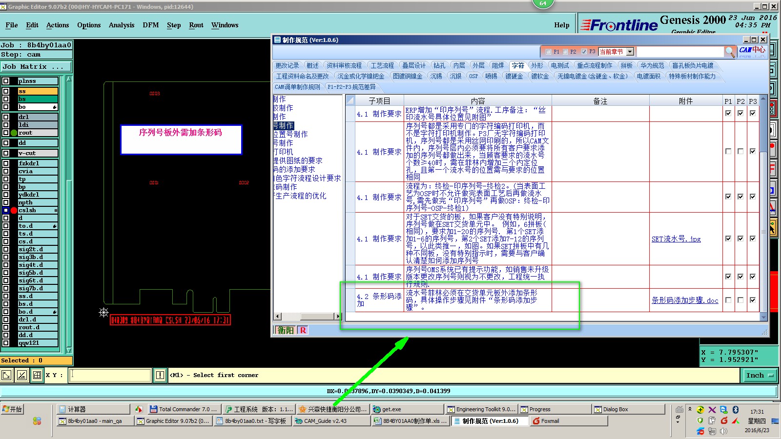Toggle visibility box for drl layer
The image size is (781, 439).
pos(6,117)
